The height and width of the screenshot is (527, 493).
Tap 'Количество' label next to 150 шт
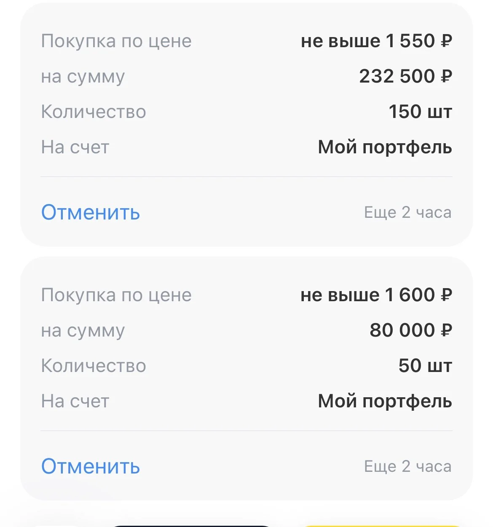pos(94,112)
